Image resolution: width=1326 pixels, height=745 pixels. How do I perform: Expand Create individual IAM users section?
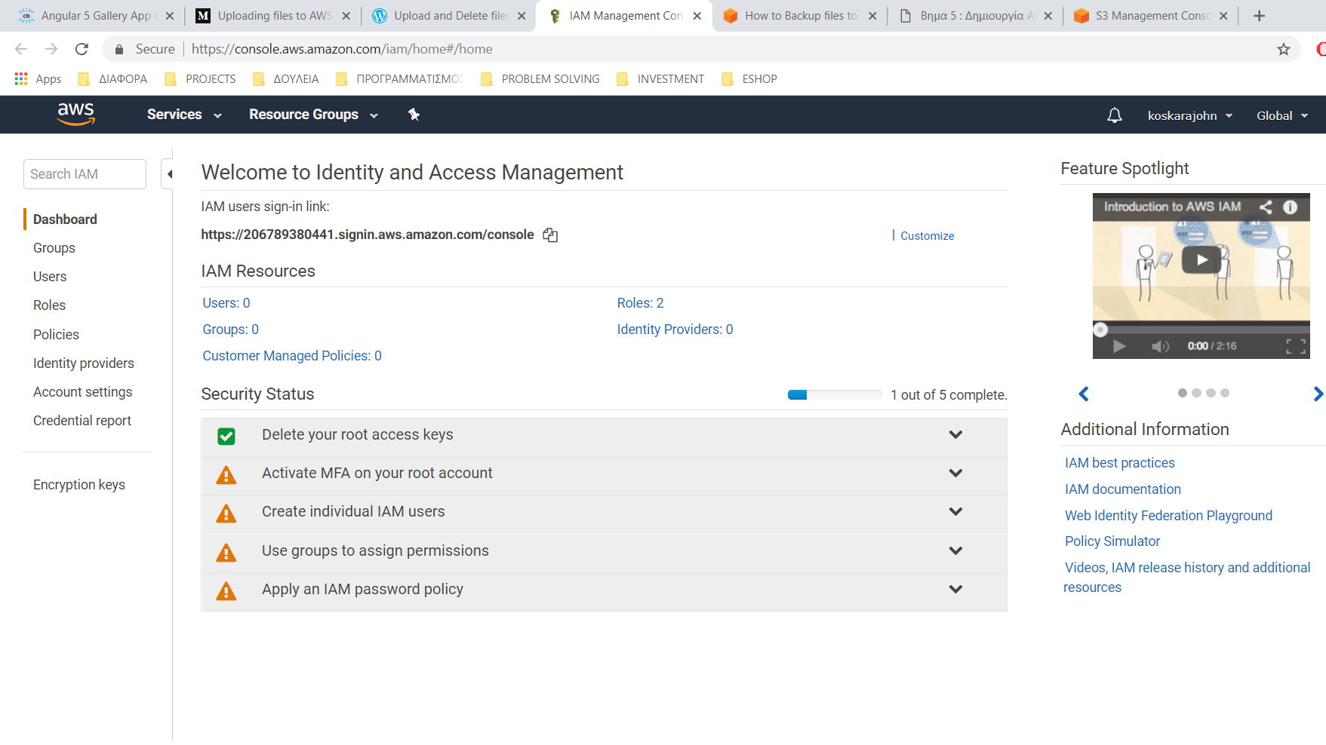(x=955, y=511)
